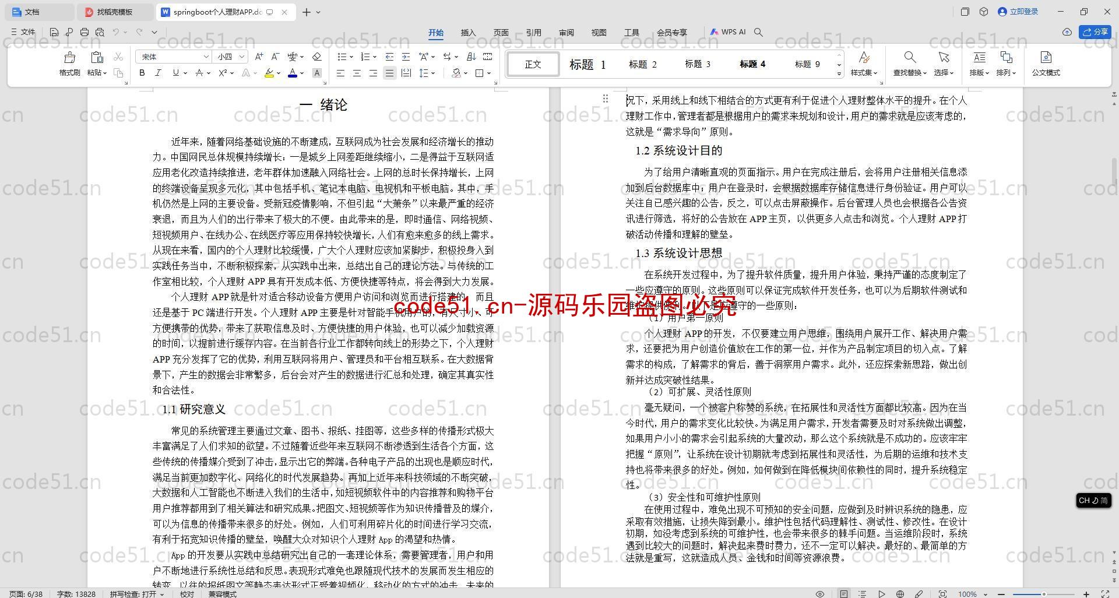This screenshot has width=1119, height=598.
Task: Open the Page (页面) tab
Action: pos(501,33)
